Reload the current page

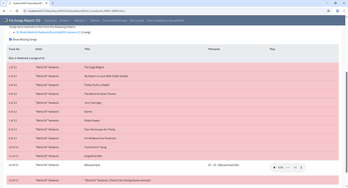click(17, 11)
